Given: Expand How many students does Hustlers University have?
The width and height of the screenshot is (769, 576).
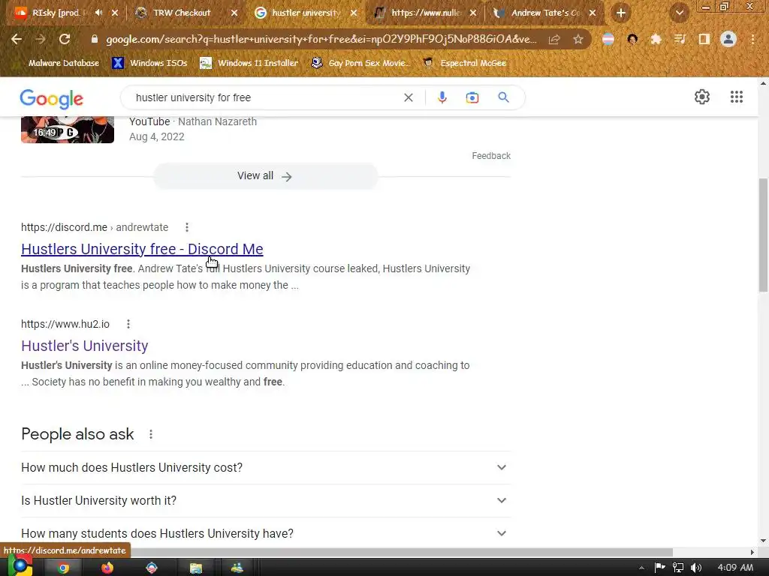Looking at the screenshot, I should pos(266,533).
